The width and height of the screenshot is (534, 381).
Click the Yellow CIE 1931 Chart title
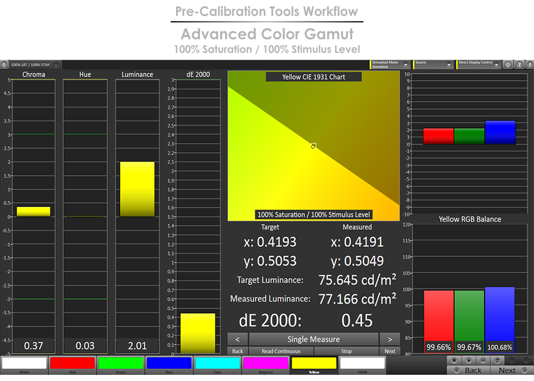[314, 77]
